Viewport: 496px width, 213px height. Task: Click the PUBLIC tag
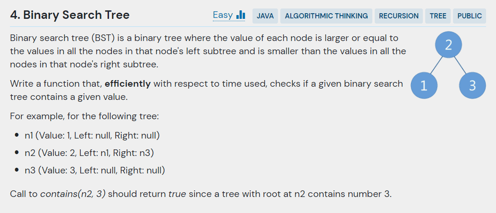point(470,16)
